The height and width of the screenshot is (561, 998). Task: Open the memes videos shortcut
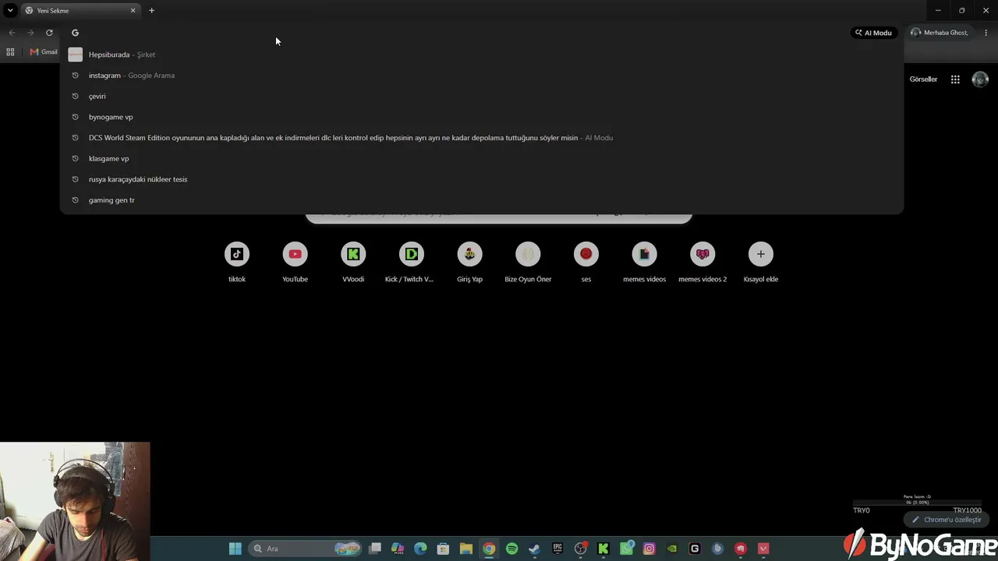pos(644,263)
